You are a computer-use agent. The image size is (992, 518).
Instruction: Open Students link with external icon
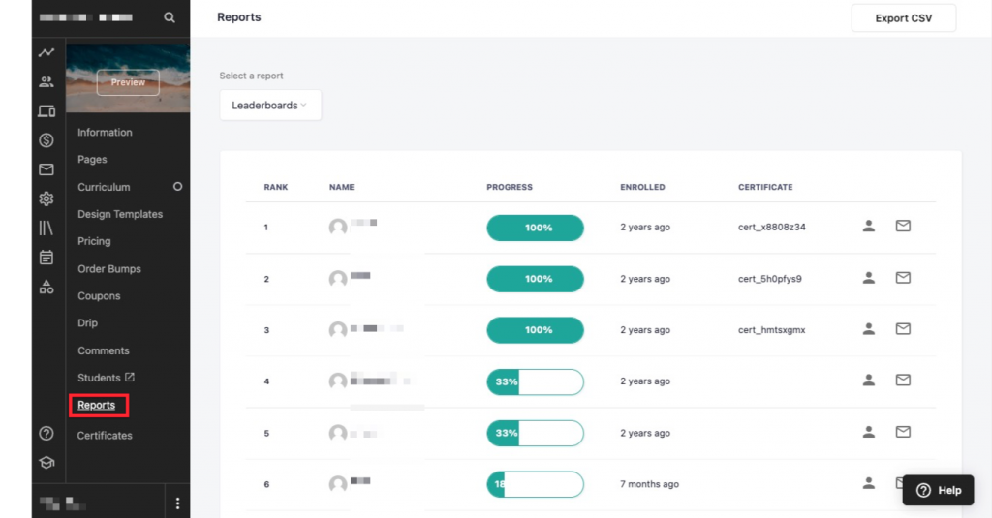click(106, 378)
